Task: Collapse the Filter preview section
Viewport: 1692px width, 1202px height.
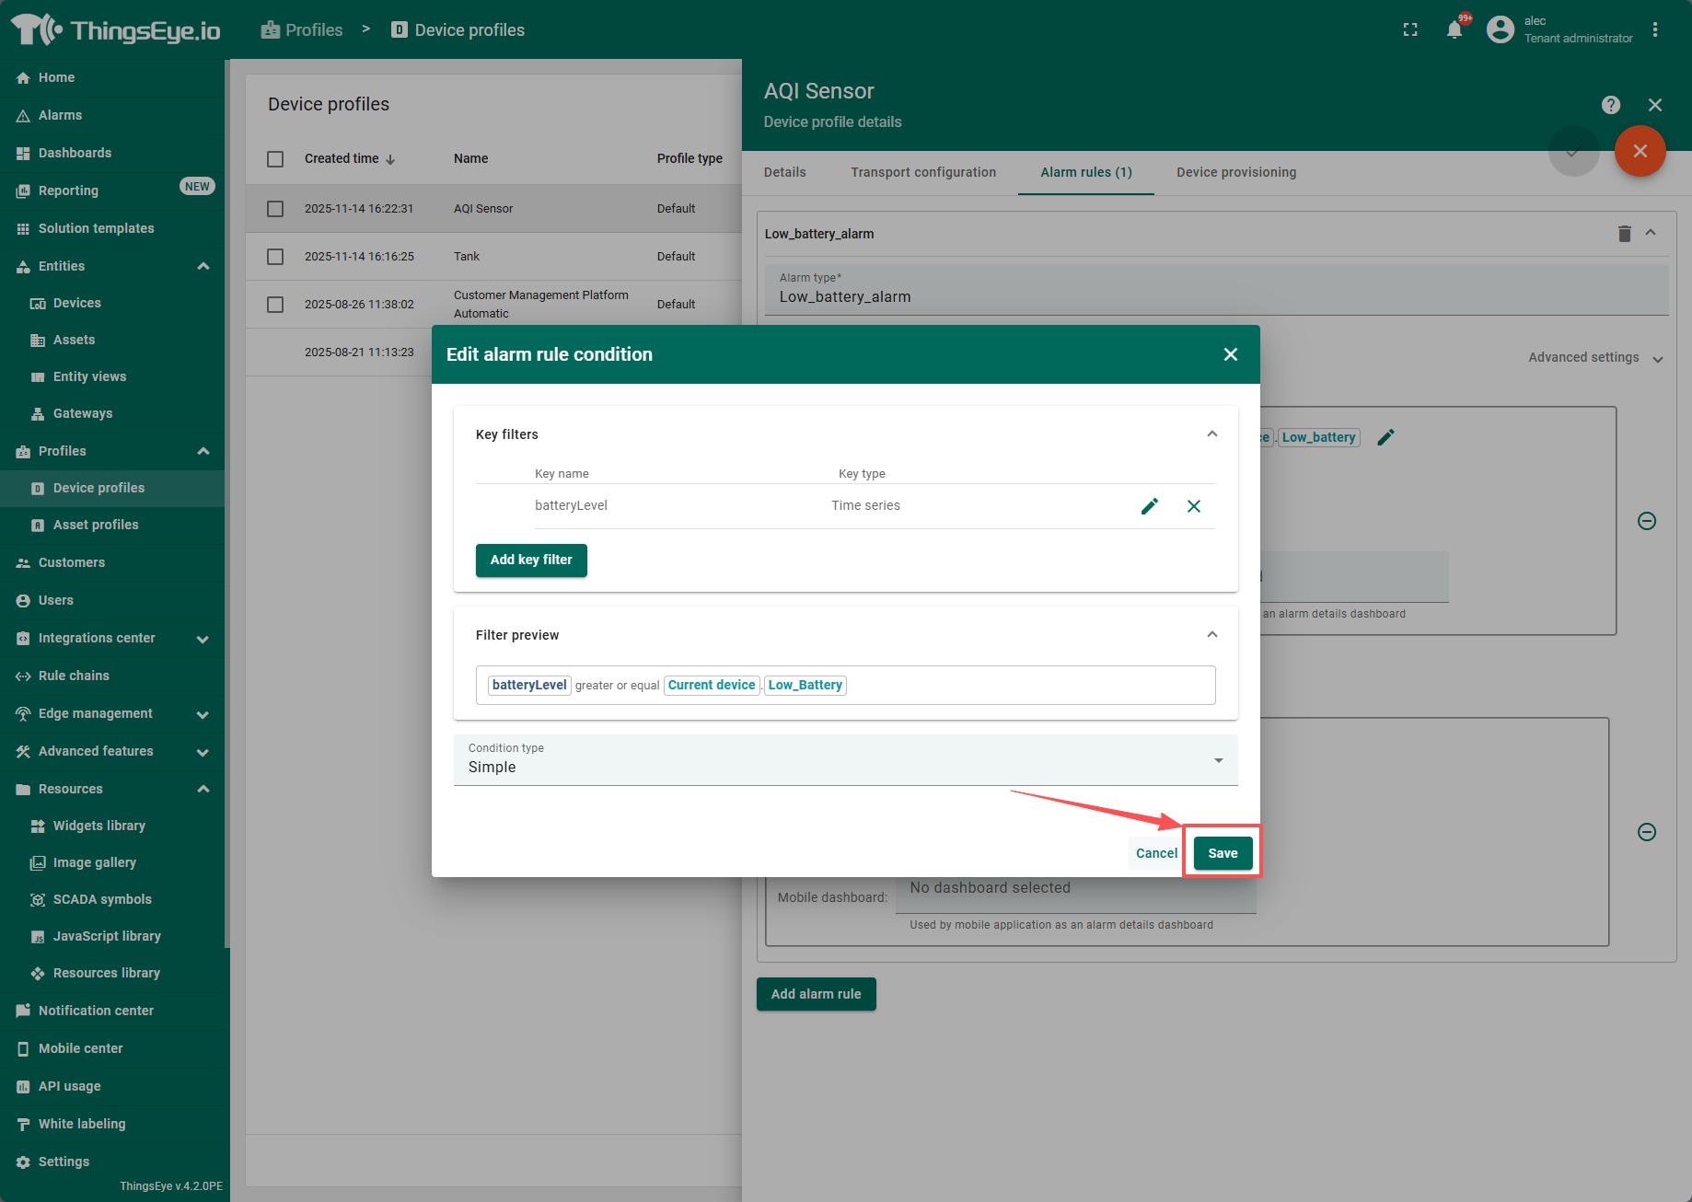Action: pyautogui.click(x=1211, y=635)
